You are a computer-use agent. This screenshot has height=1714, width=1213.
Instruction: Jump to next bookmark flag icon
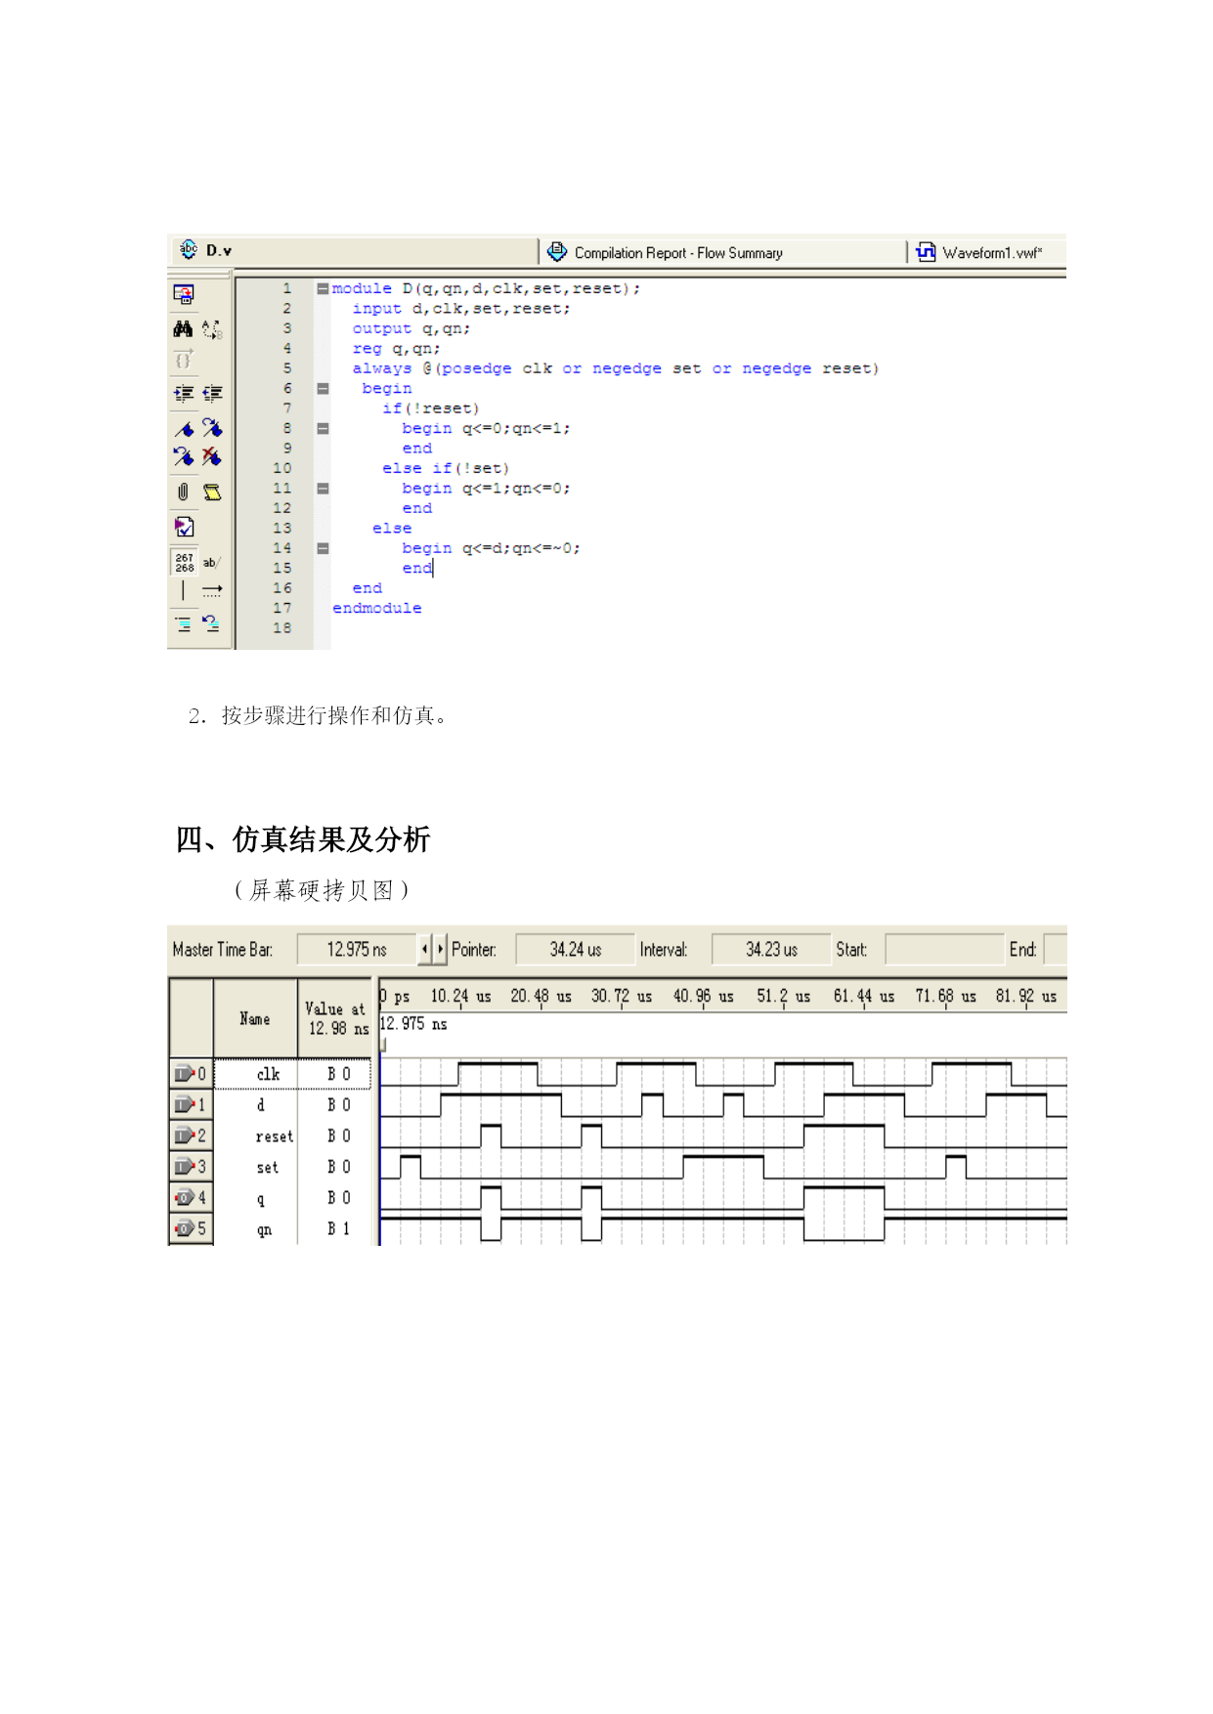[x=211, y=428]
